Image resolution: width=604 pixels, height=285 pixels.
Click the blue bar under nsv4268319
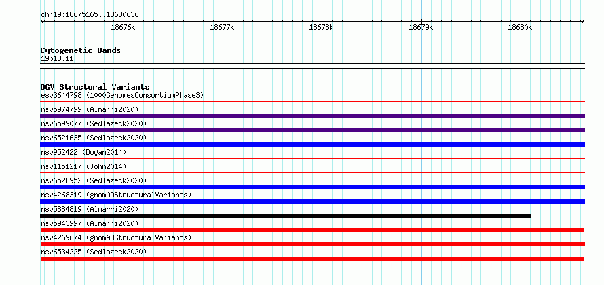312,202
